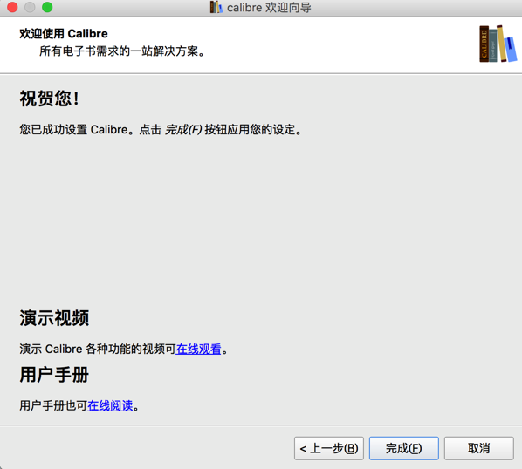Click the 所有电子书需求的一站解决方案 subtitle
The image size is (522, 469).
pyautogui.click(x=122, y=51)
